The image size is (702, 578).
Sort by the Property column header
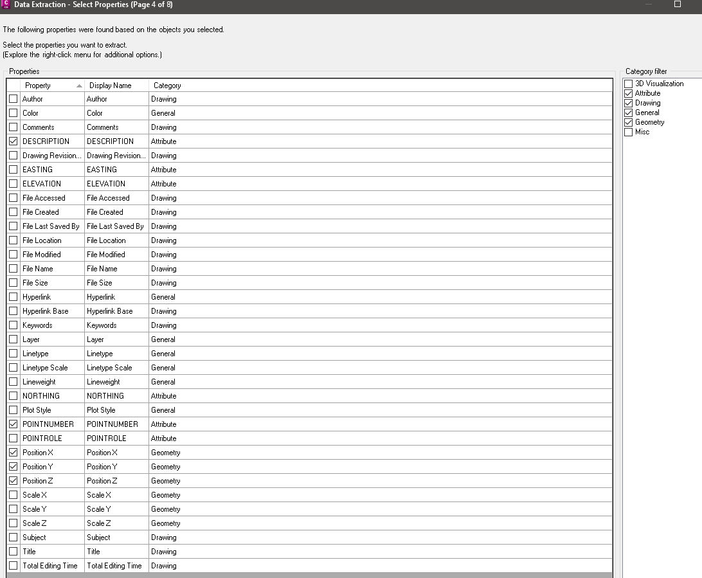coord(52,86)
